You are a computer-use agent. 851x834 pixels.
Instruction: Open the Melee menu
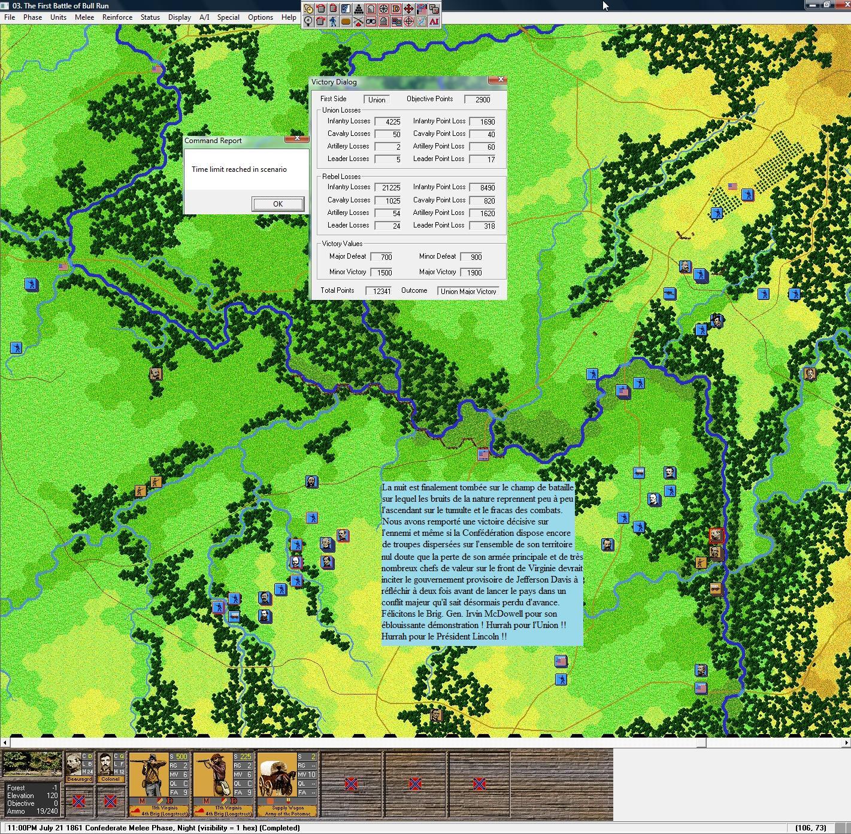coord(84,17)
